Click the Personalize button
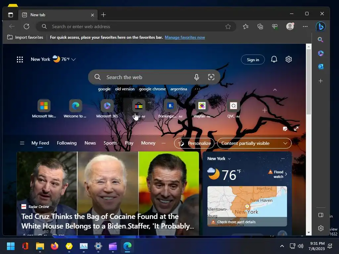339x254 pixels. [194, 143]
